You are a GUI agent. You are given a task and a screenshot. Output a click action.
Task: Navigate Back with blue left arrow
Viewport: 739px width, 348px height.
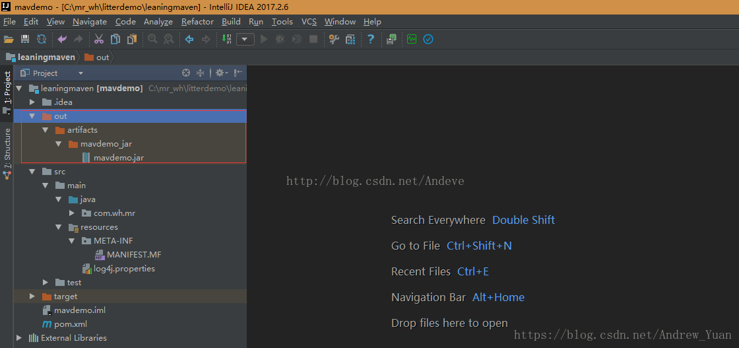click(189, 39)
